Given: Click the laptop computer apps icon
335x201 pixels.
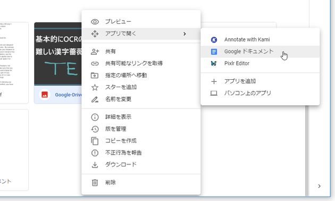Looking at the screenshot, I should (x=214, y=94).
